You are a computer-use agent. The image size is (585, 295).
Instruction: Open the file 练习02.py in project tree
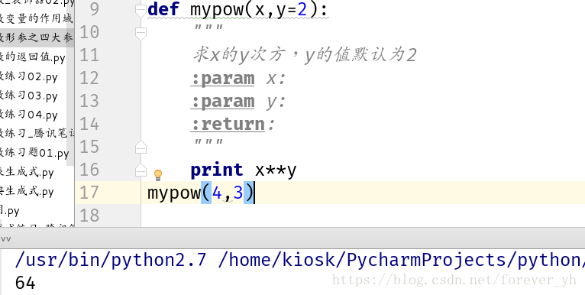[x=29, y=76]
